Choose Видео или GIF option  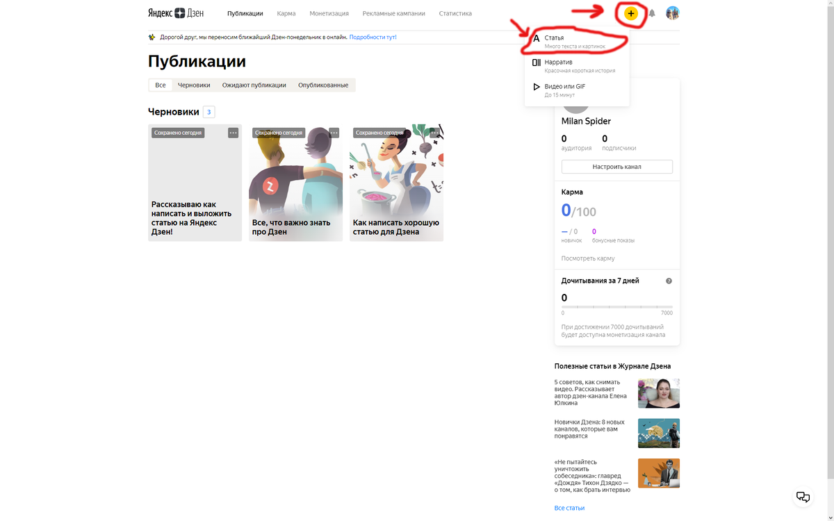click(577, 90)
